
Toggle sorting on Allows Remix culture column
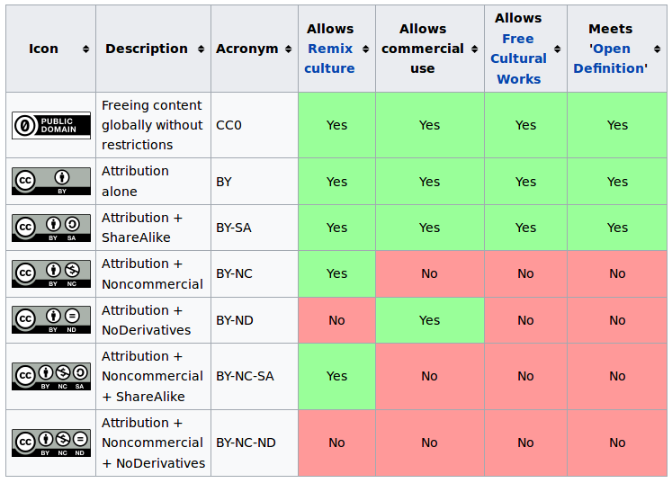[365, 49]
